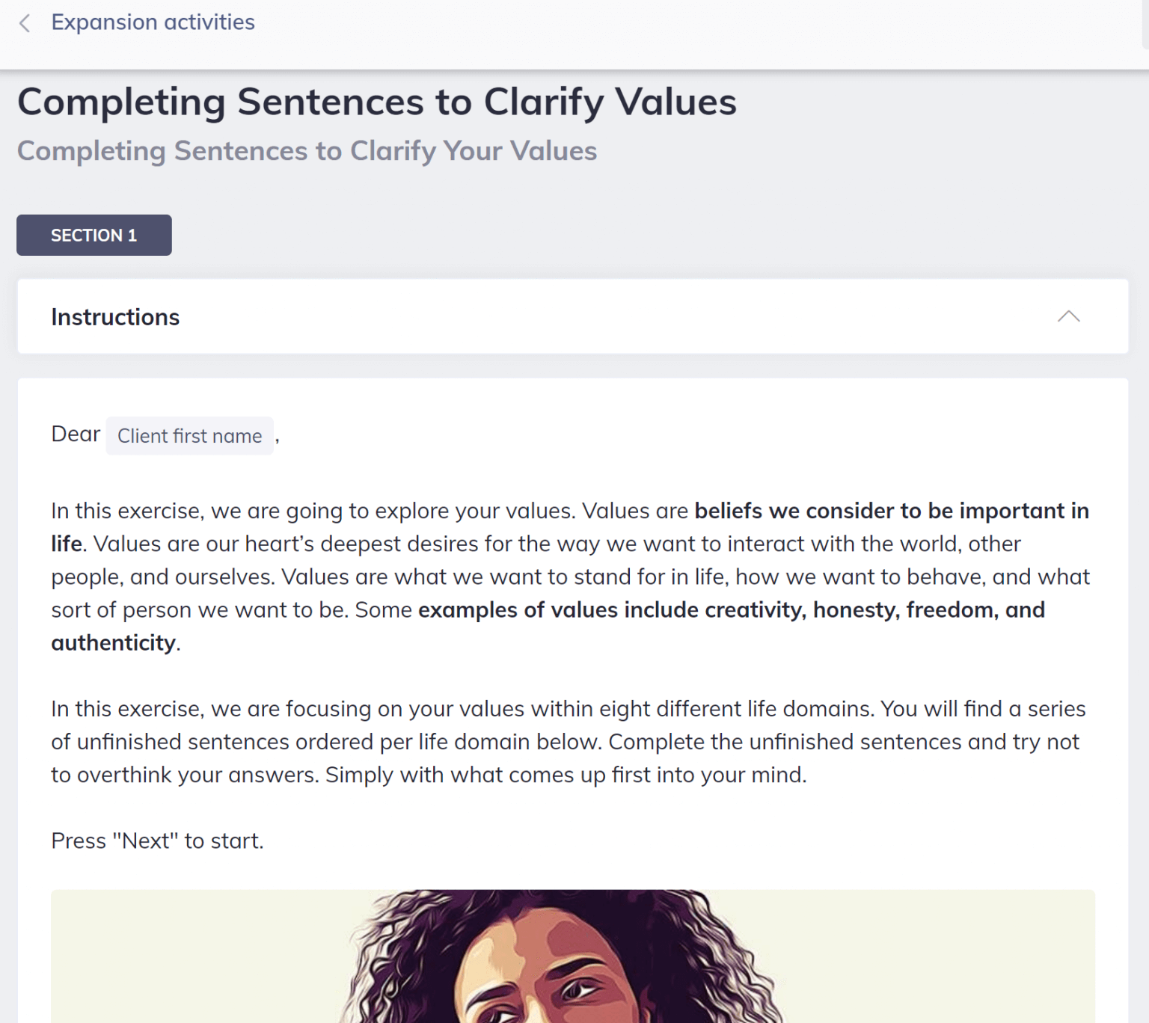Click the back arrow icon
The height and width of the screenshot is (1023, 1149).
click(25, 23)
